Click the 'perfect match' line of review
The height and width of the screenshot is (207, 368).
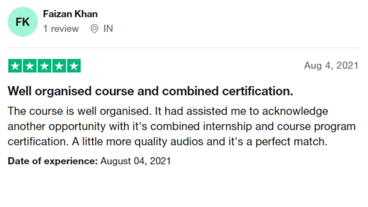168,142
